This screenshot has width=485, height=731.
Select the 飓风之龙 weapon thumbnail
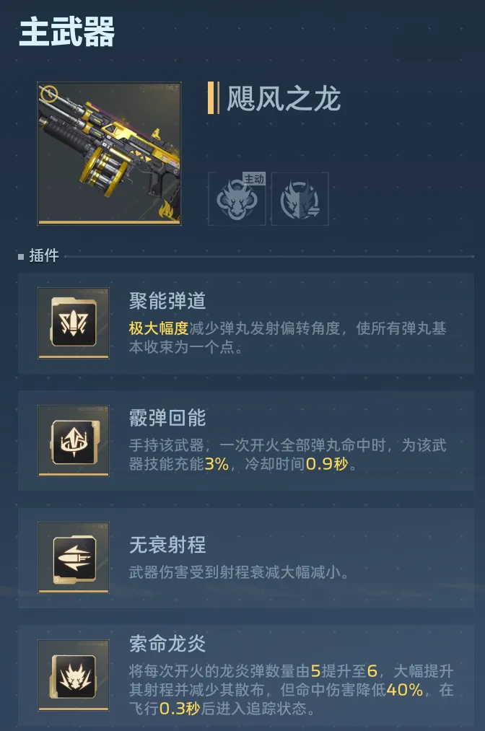(x=109, y=154)
